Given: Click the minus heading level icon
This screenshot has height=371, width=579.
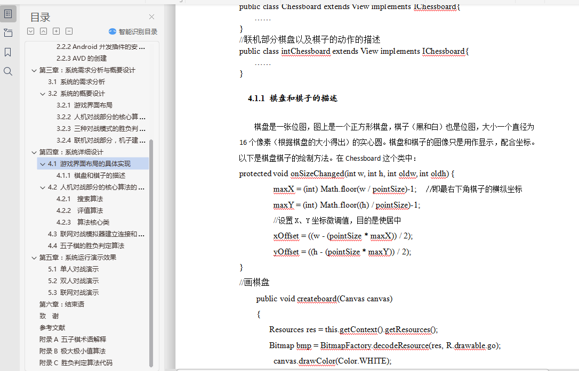Looking at the screenshot, I should [69, 31].
